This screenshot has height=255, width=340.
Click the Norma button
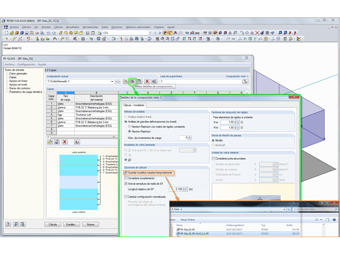(91, 225)
